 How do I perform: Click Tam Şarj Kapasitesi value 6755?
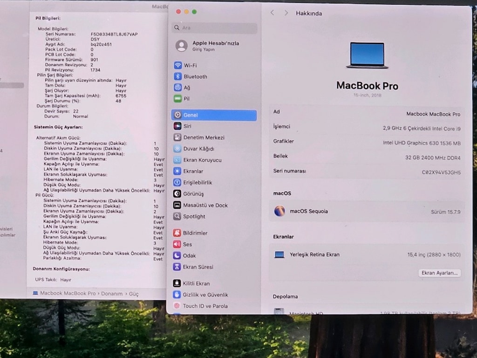pyautogui.click(x=121, y=96)
